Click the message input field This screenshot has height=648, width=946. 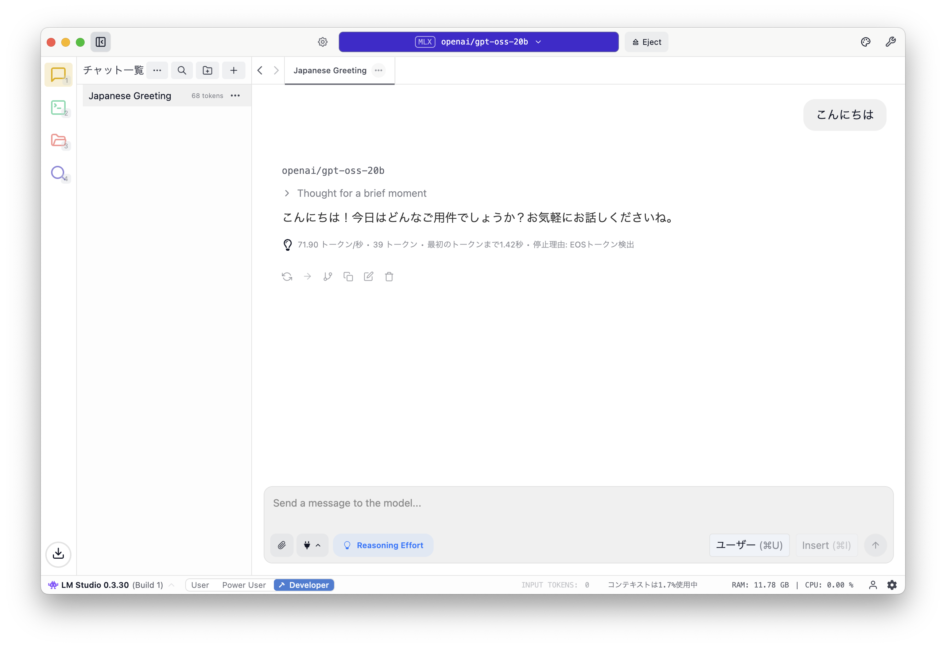point(578,503)
